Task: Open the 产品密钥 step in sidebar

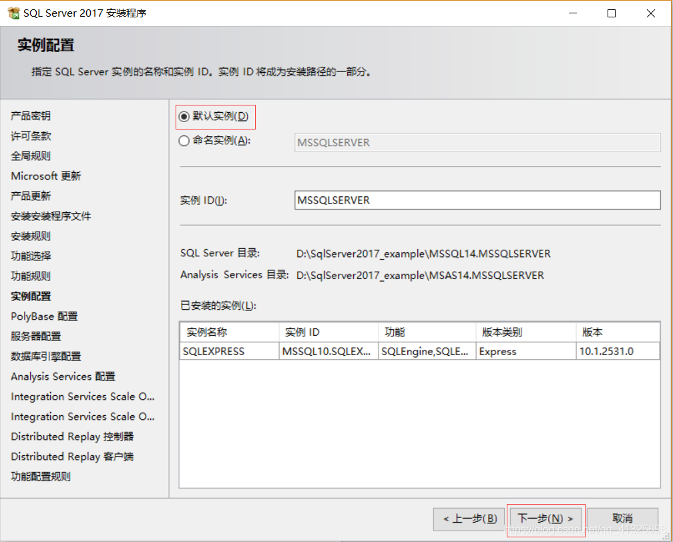Action: 31,116
